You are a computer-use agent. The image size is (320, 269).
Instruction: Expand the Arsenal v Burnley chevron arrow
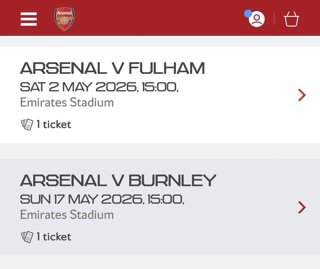click(302, 207)
